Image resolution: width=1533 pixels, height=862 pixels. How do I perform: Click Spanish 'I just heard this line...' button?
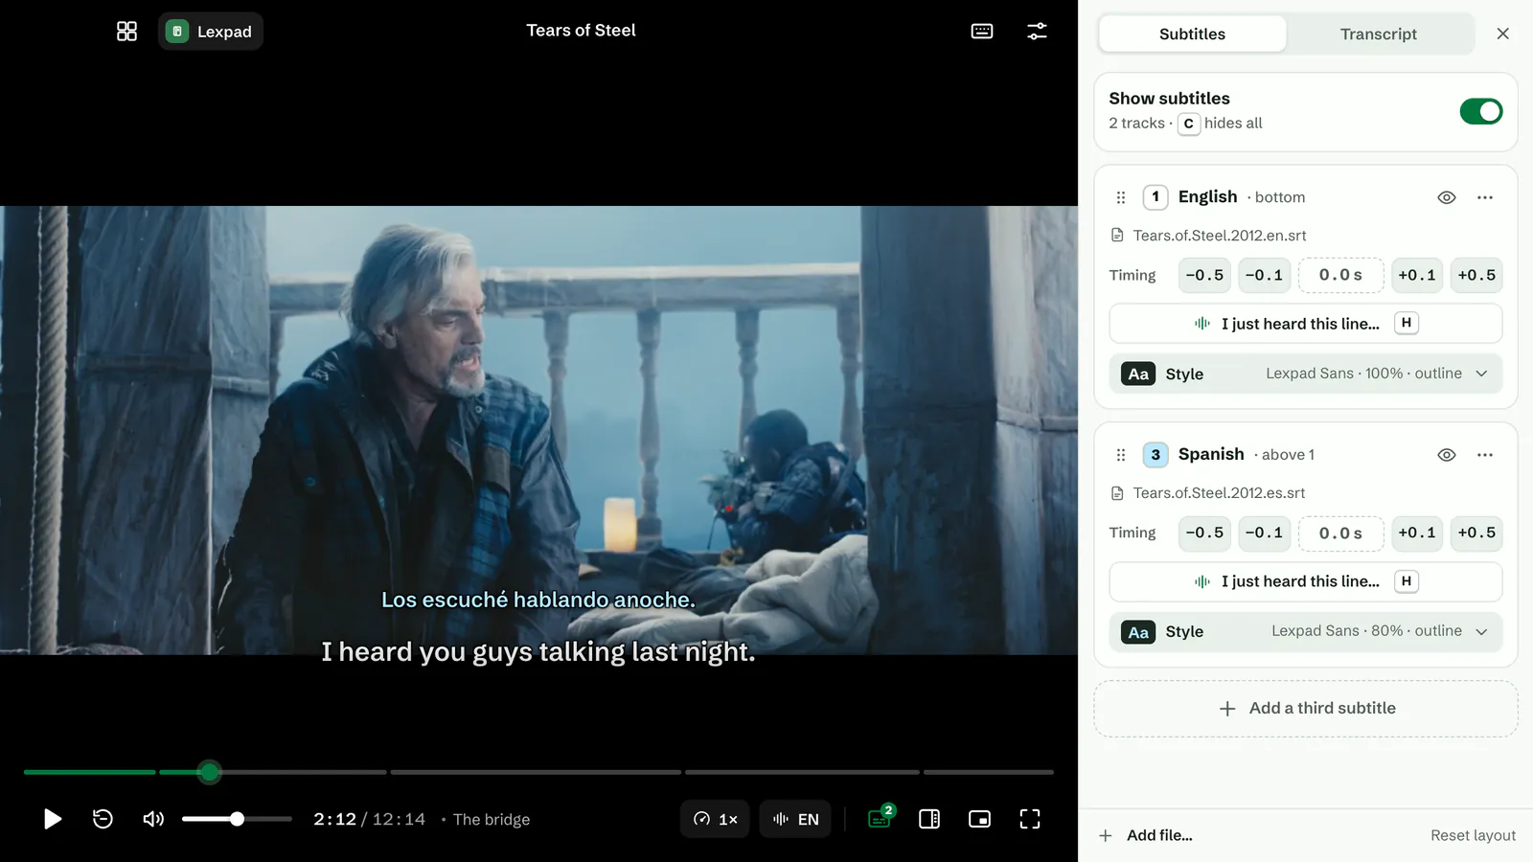pos(1305,581)
